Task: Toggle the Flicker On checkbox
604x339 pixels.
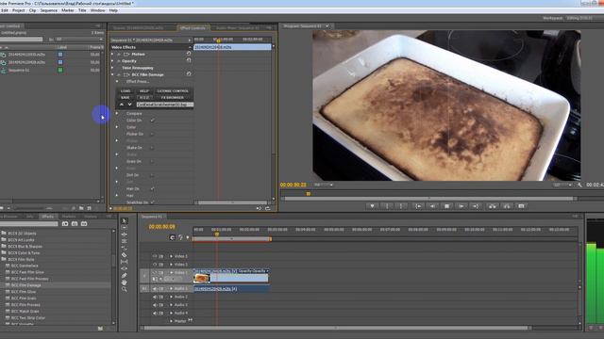Action: click(153, 134)
